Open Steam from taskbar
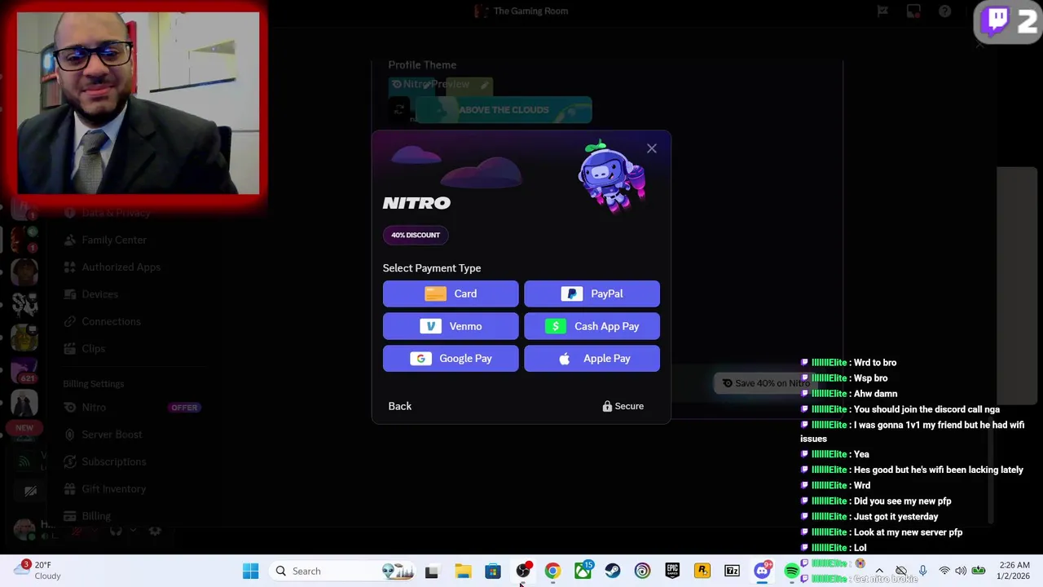Screen dimensions: 1043x587 coord(613,571)
